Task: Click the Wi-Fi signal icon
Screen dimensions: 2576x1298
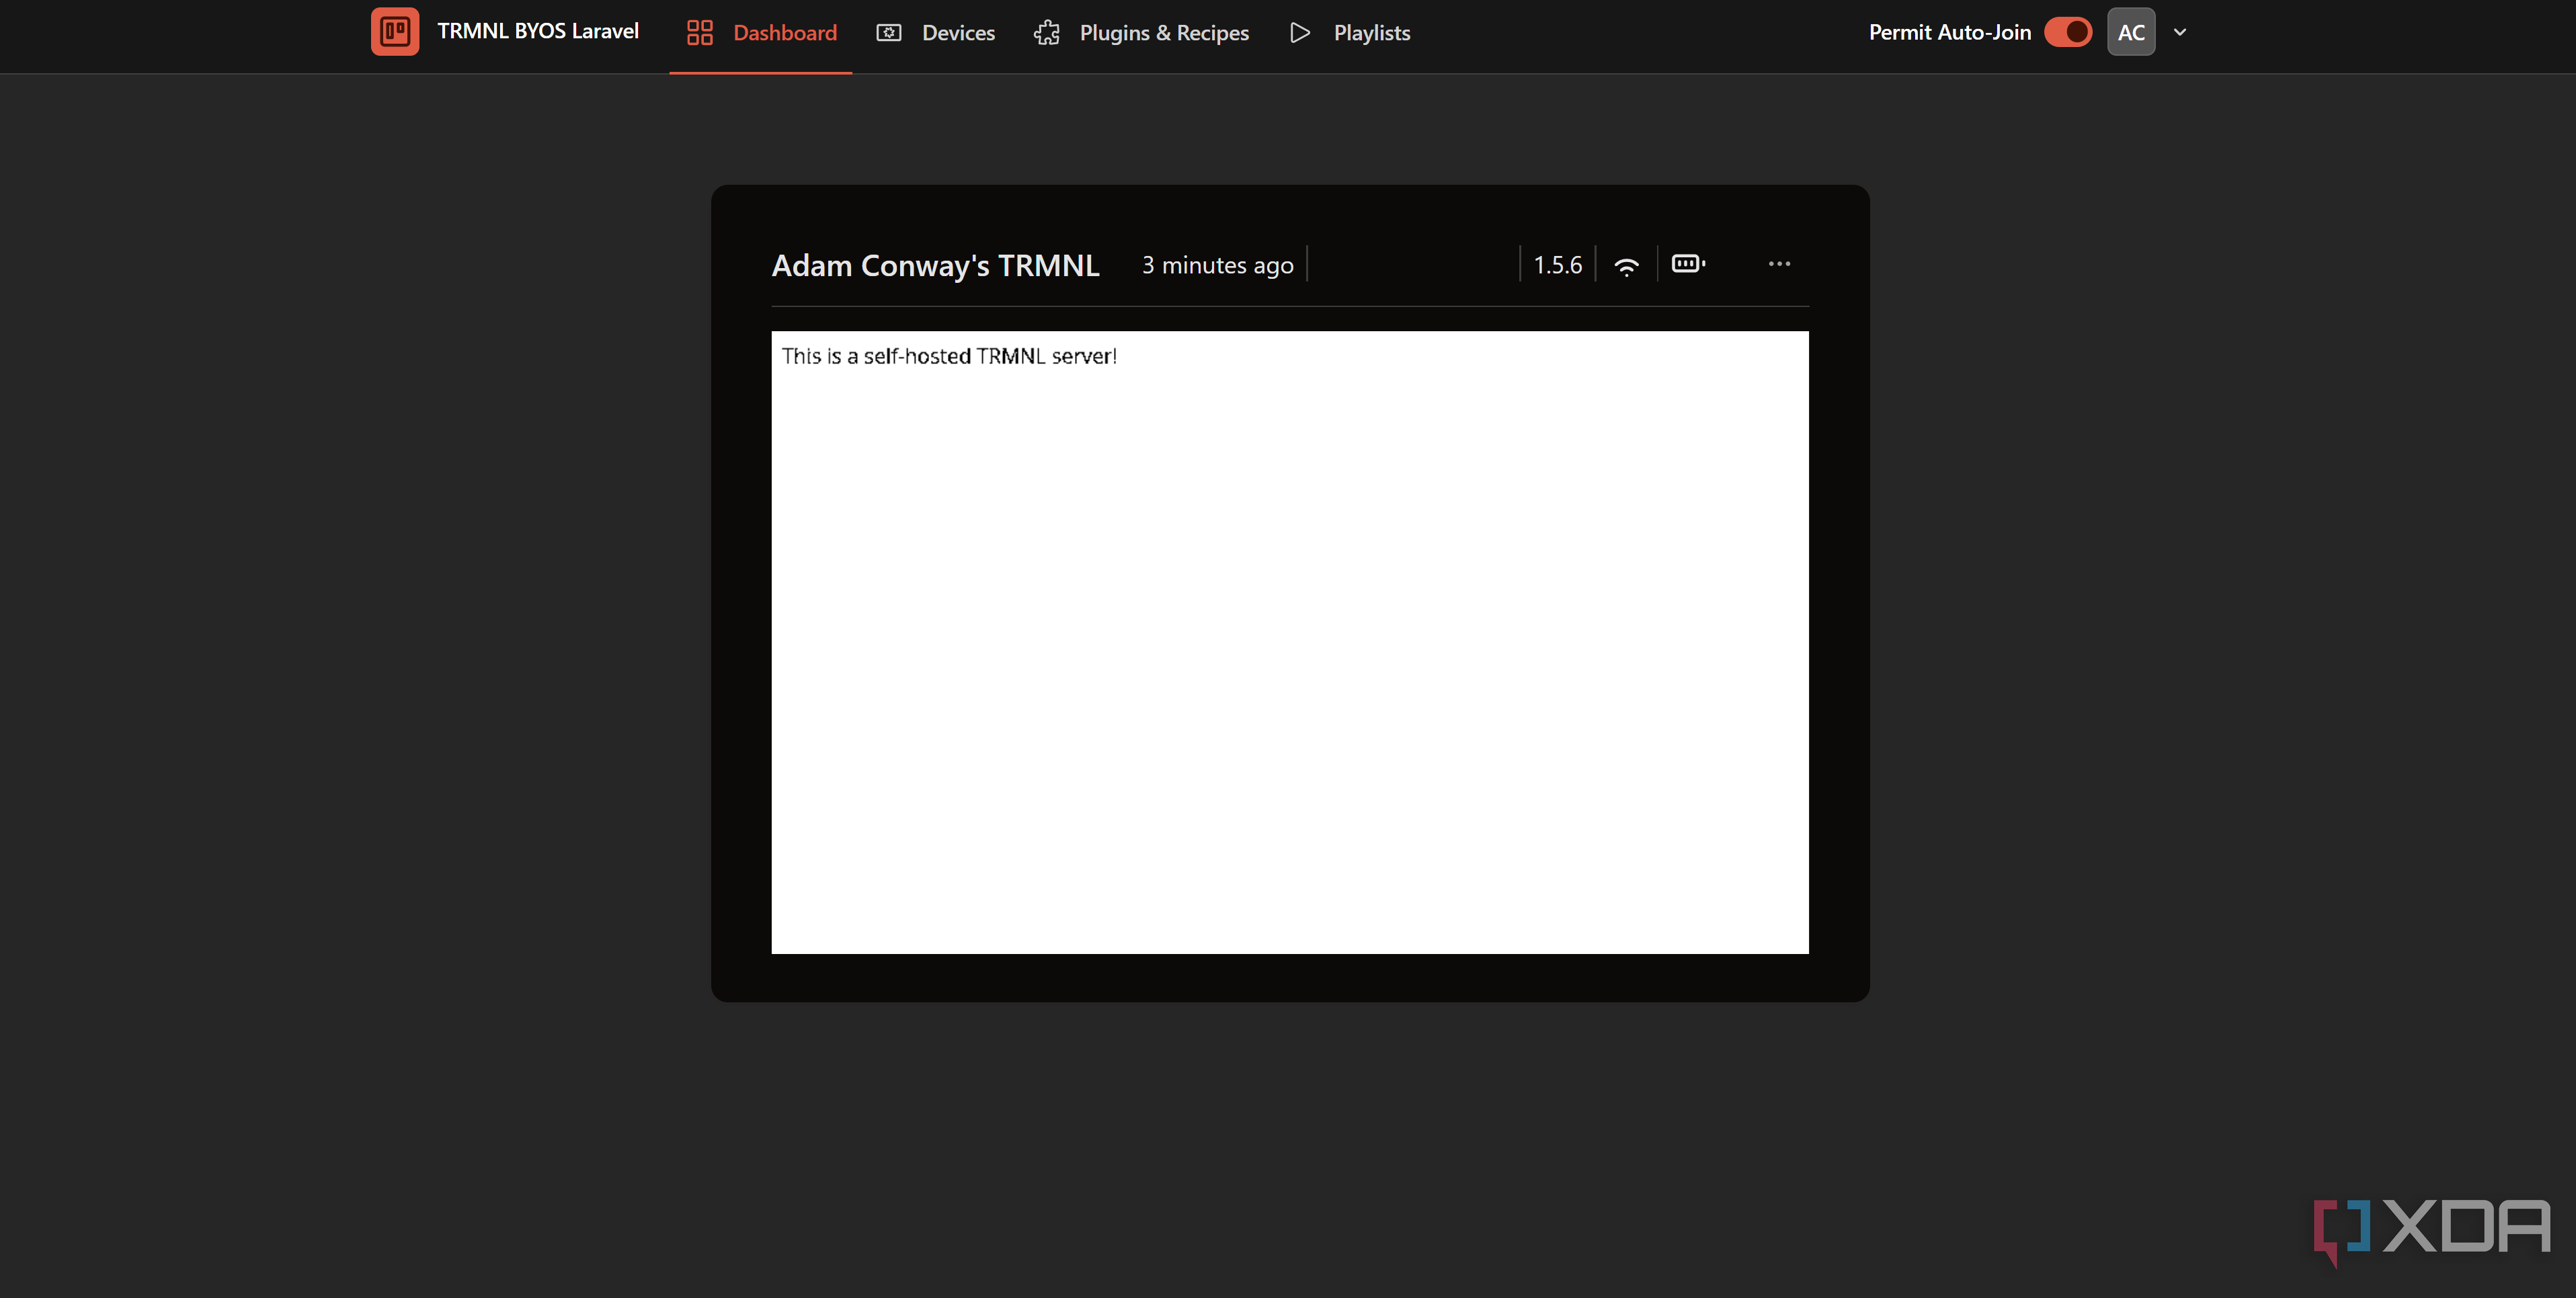Action: (1626, 266)
